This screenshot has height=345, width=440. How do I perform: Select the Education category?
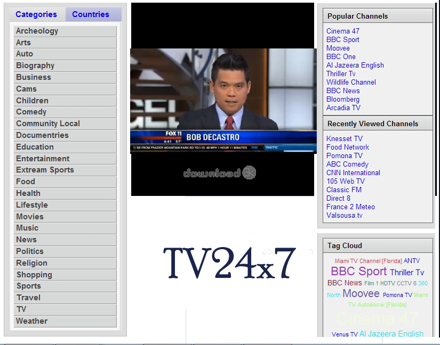(x=65, y=147)
